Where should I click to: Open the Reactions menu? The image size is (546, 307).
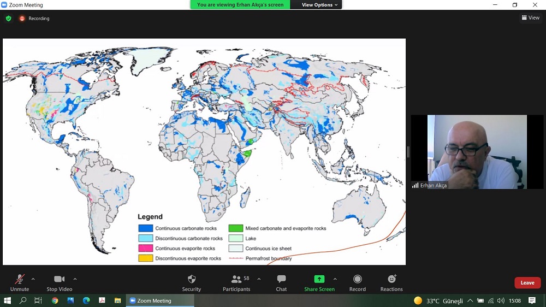[x=391, y=282]
